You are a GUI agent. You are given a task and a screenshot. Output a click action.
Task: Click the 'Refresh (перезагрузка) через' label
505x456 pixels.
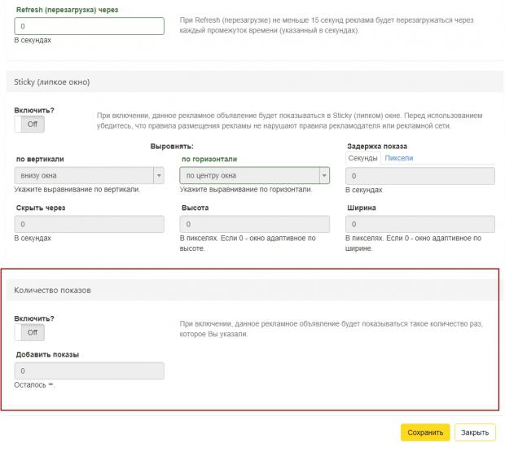pyautogui.click(x=67, y=10)
